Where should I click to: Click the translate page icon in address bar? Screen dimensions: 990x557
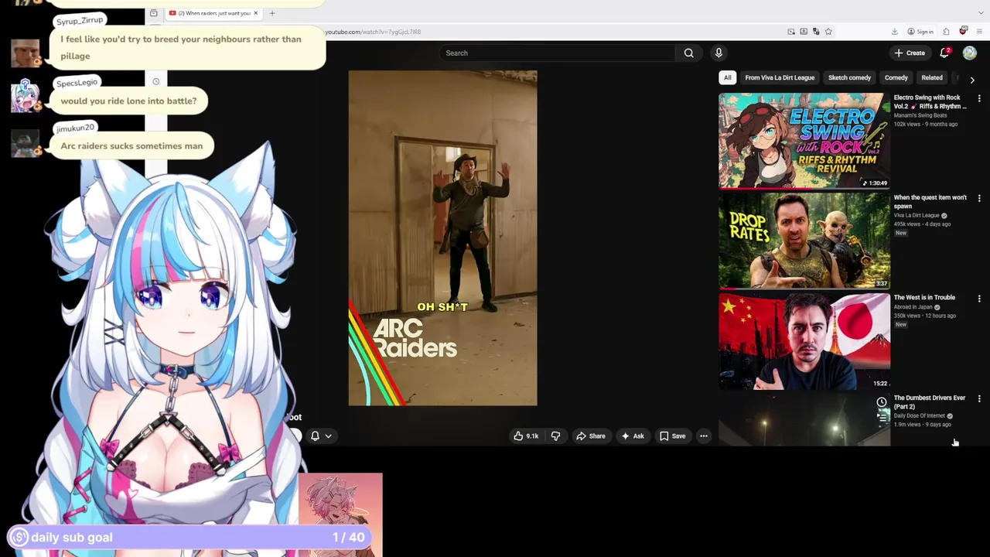click(816, 32)
